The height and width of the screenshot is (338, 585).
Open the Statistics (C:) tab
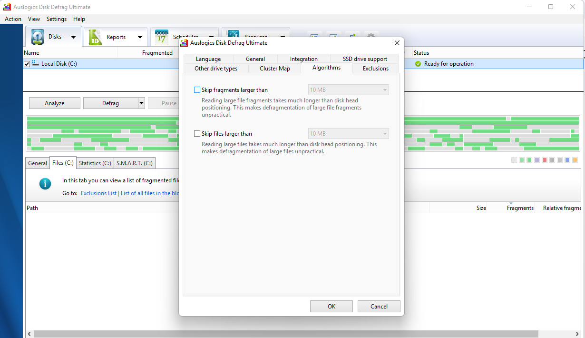[95, 163]
